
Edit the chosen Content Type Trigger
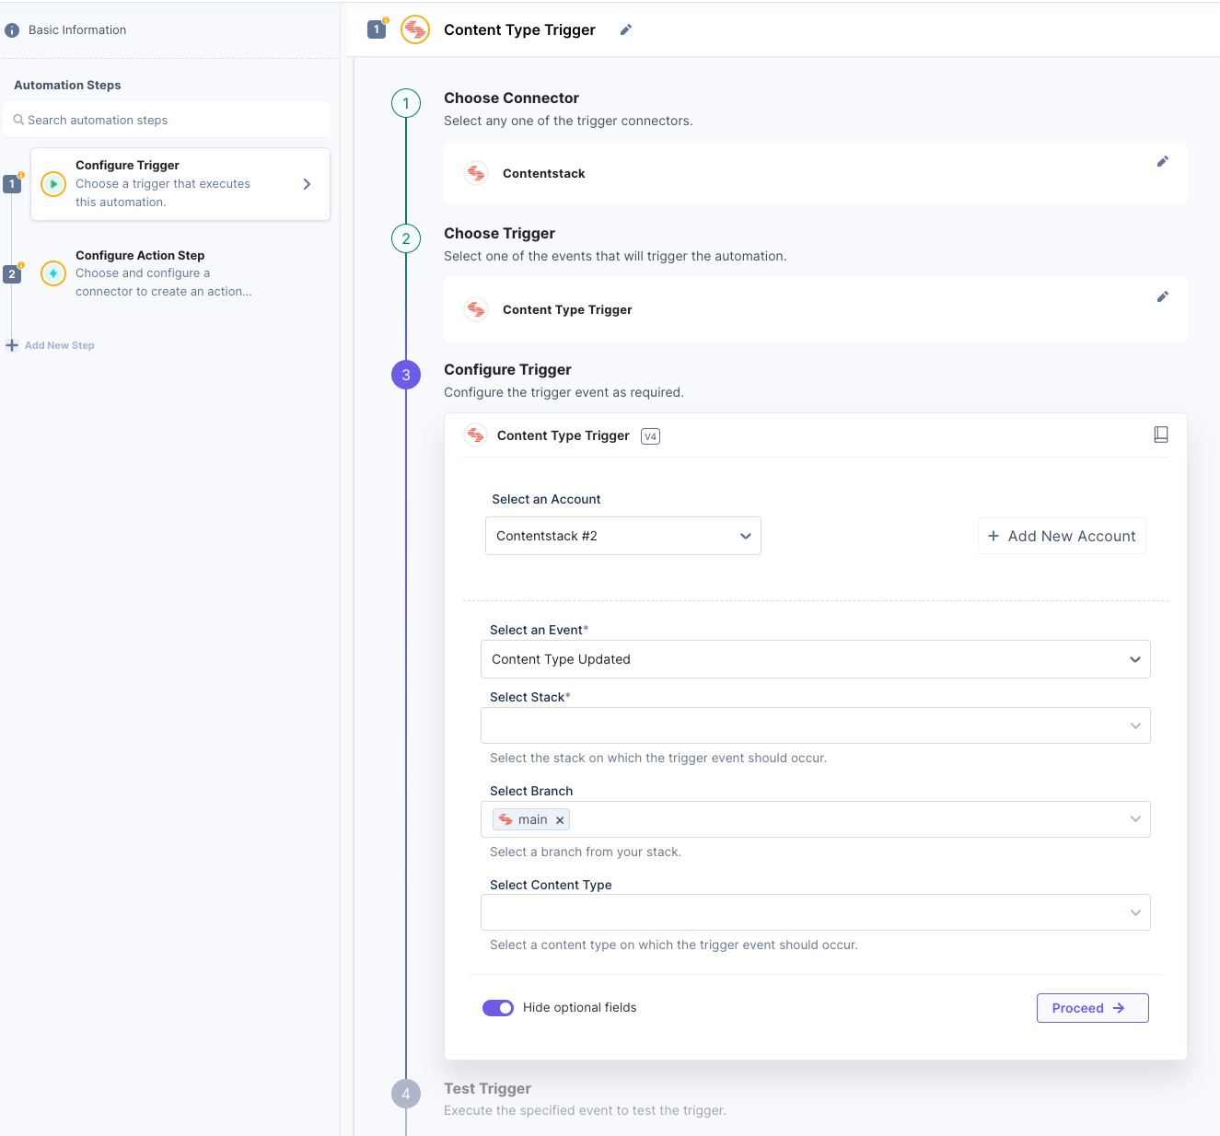coord(1162,296)
